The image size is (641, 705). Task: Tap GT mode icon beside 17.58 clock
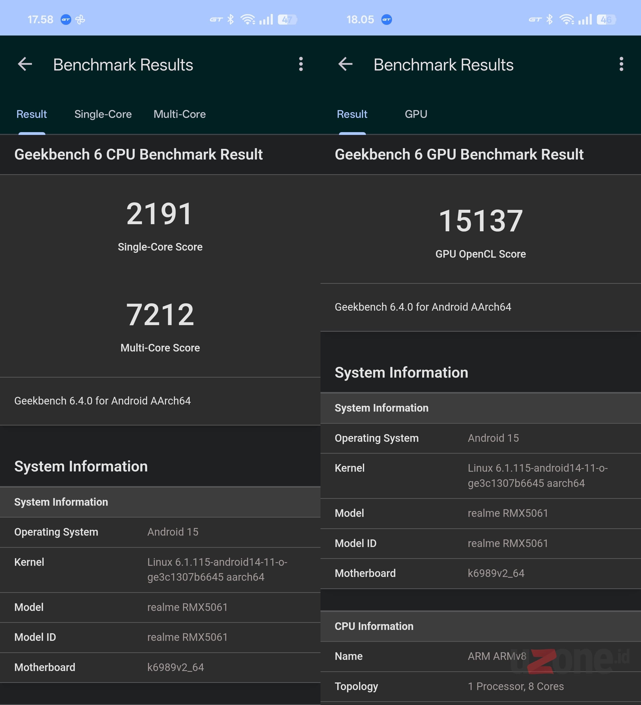click(x=66, y=20)
